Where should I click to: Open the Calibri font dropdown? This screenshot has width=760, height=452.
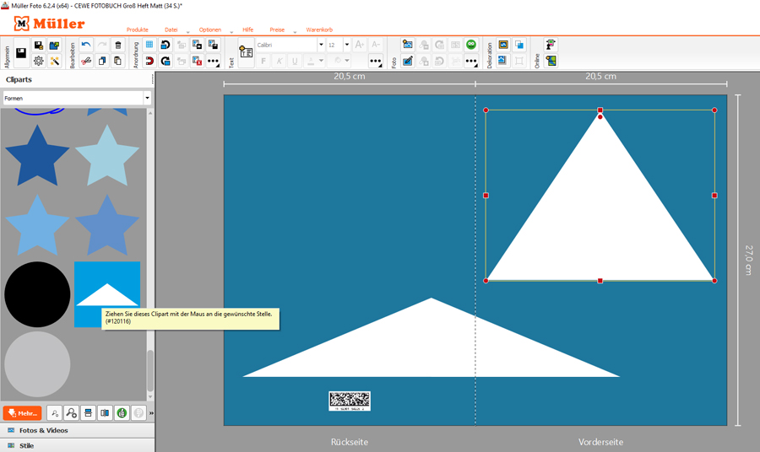coord(321,45)
